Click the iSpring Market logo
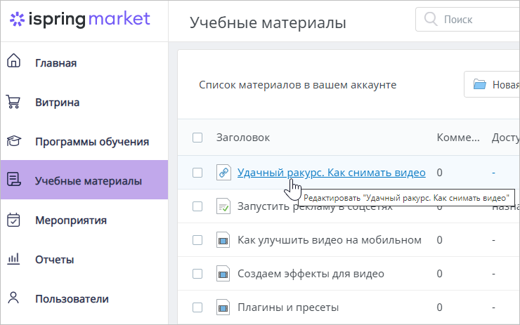 tap(80, 19)
